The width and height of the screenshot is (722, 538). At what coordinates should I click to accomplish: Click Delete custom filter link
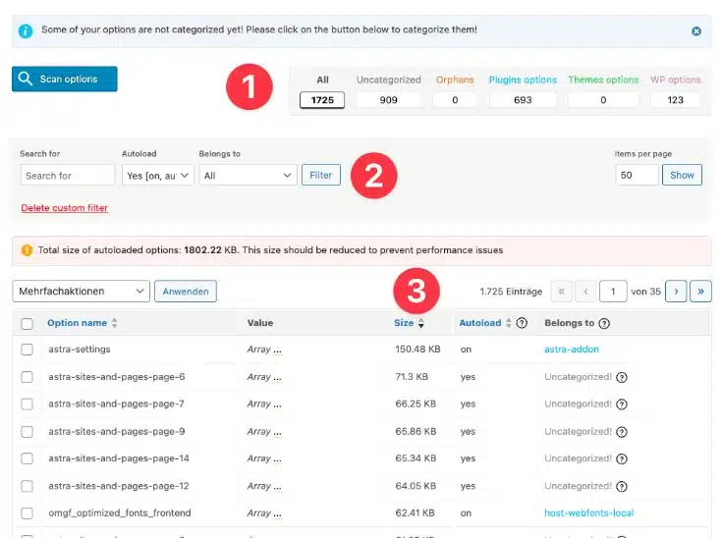pyautogui.click(x=64, y=208)
